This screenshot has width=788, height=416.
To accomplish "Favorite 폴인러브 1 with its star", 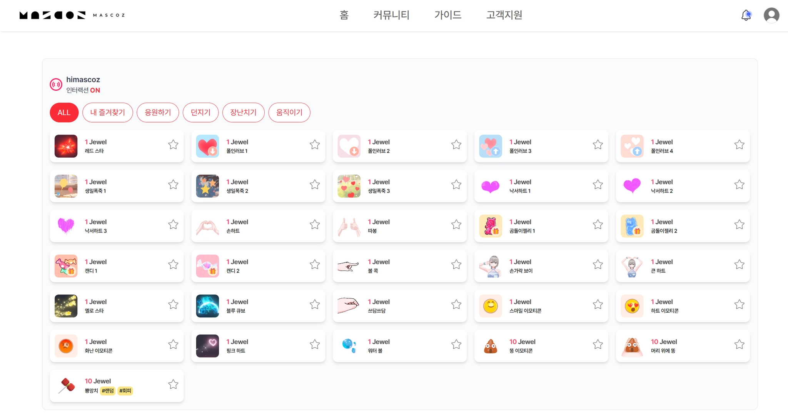I will click(315, 145).
